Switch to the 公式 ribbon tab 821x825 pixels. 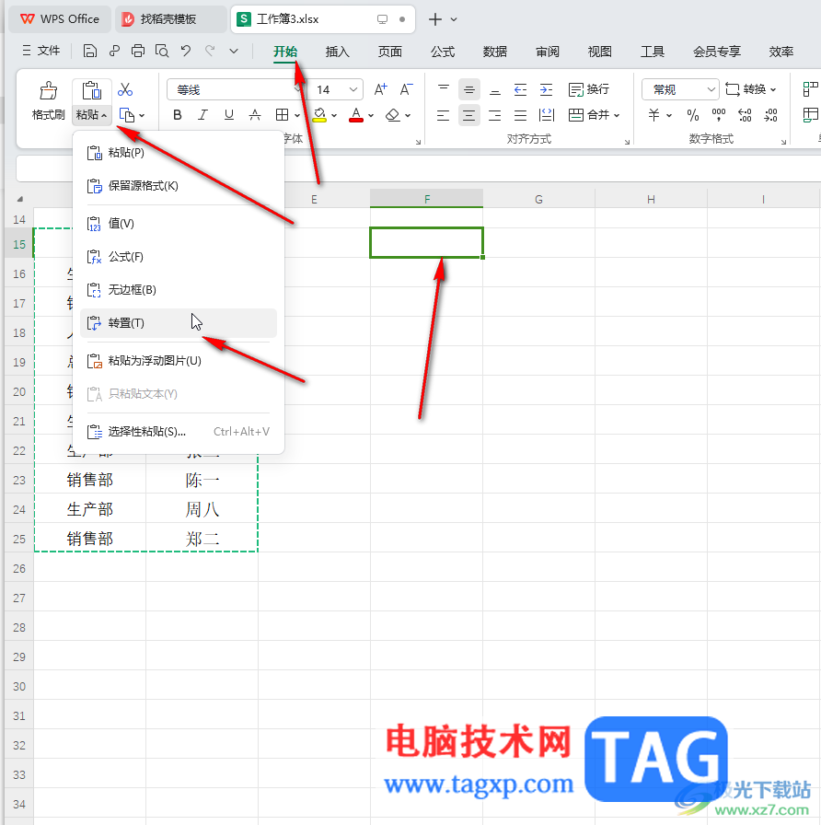click(x=443, y=52)
